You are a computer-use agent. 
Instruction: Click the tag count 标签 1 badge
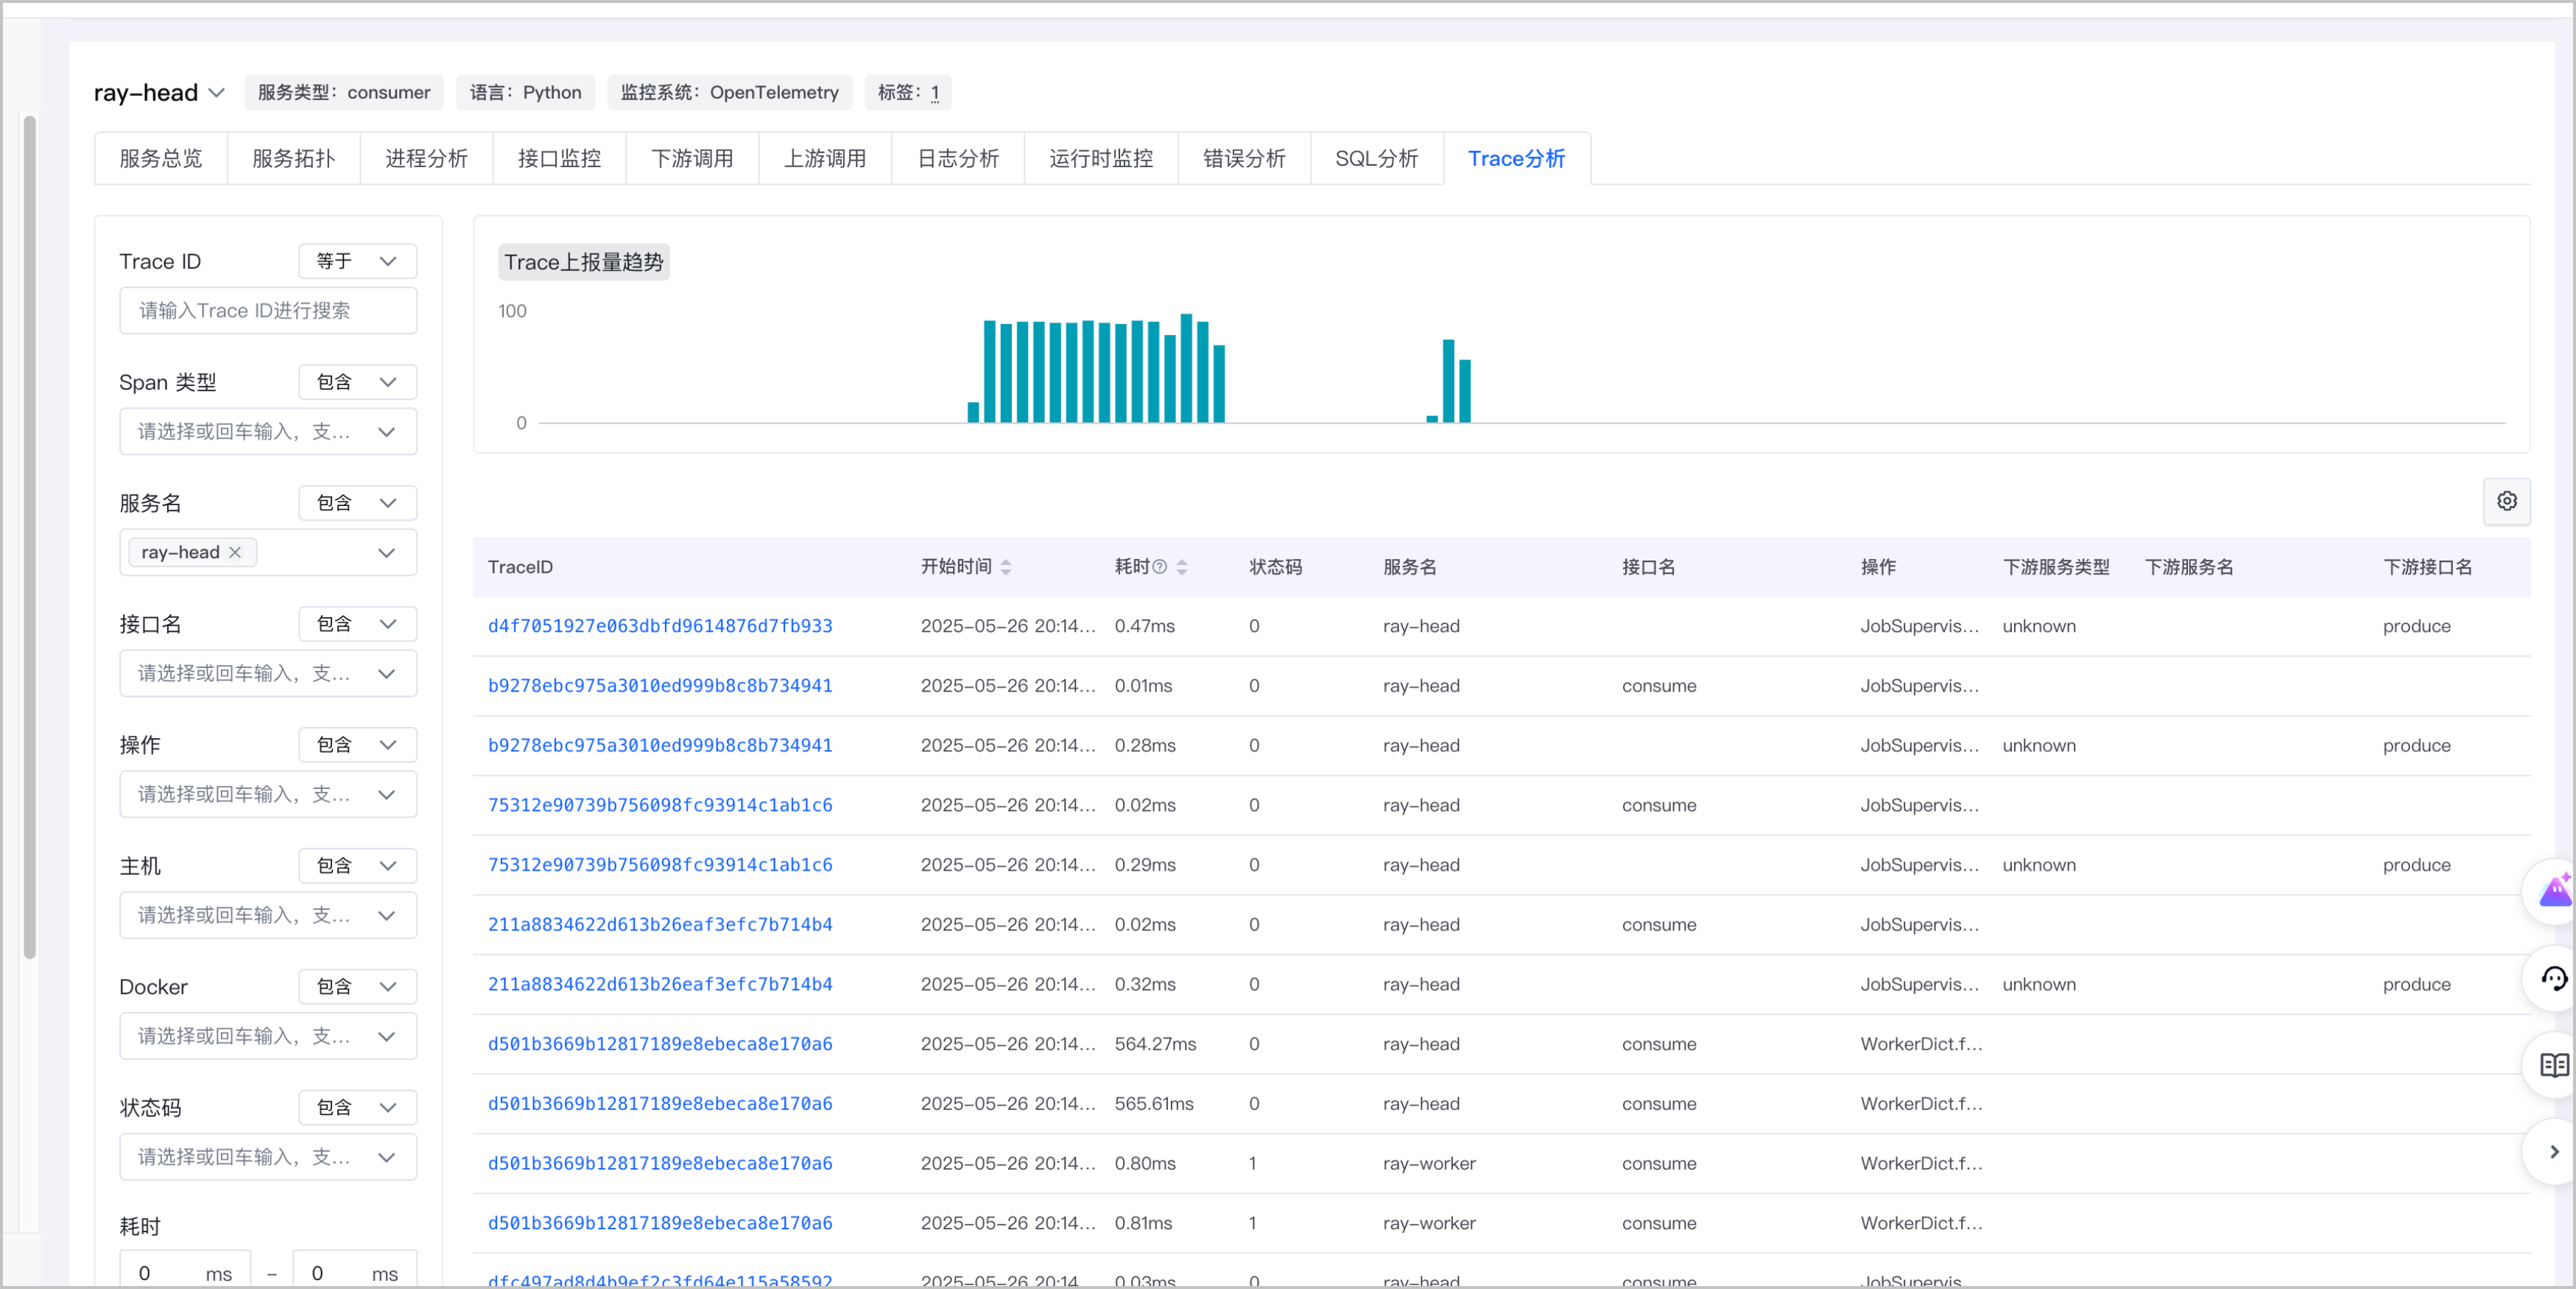click(x=908, y=93)
